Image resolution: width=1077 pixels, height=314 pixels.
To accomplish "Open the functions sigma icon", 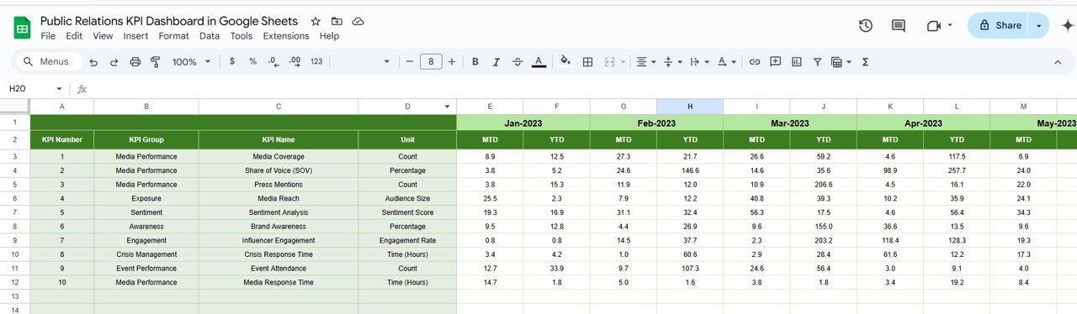I will tap(865, 62).
